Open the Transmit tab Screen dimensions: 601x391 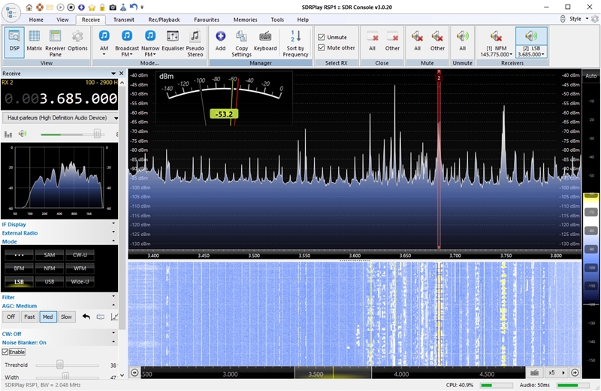coord(124,20)
